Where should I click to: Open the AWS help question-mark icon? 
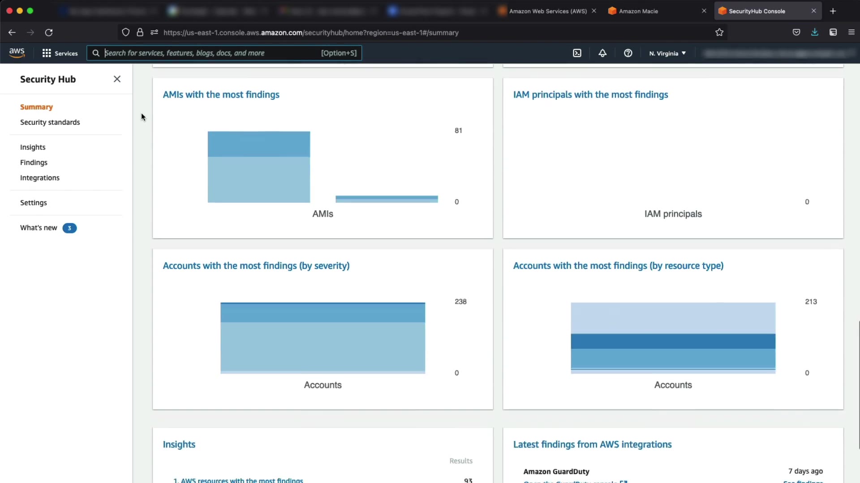[x=628, y=53]
